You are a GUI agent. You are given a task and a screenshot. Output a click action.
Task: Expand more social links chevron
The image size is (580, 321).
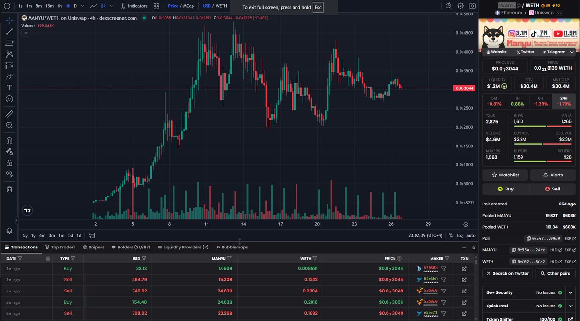click(572, 52)
